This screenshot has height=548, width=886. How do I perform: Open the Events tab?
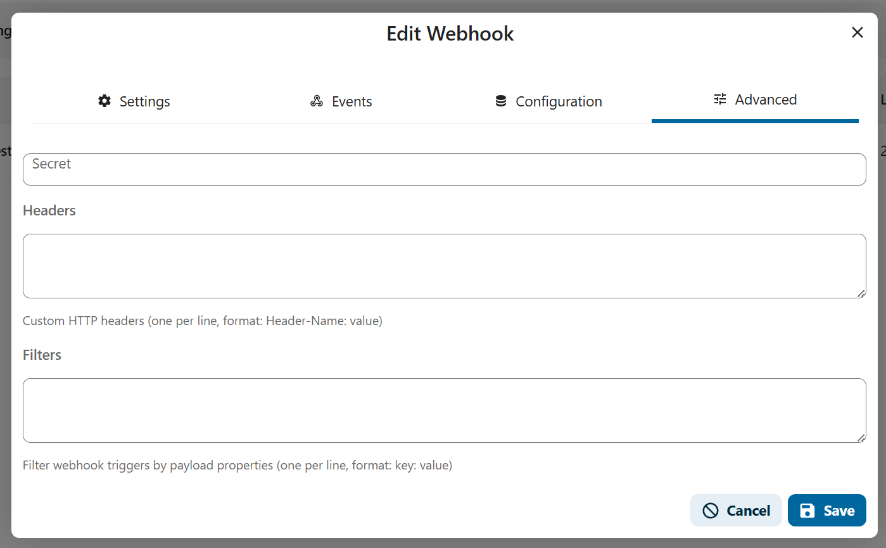click(341, 101)
